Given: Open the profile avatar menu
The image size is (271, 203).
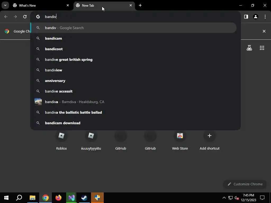Looking at the screenshot, I should (255, 17).
